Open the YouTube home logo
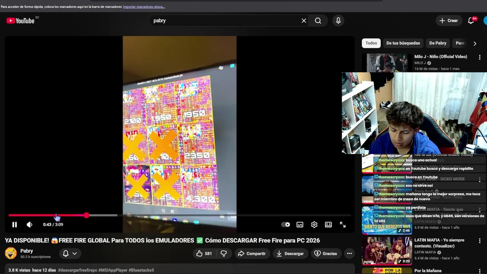 (x=21, y=21)
